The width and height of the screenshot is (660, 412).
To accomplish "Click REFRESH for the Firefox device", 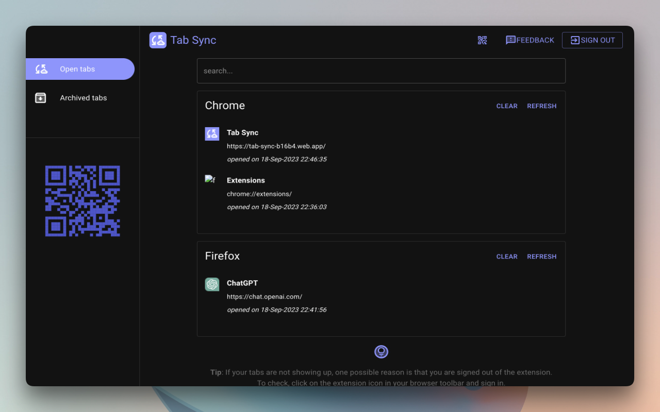I will pyautogui.click(x=541, y=256).
